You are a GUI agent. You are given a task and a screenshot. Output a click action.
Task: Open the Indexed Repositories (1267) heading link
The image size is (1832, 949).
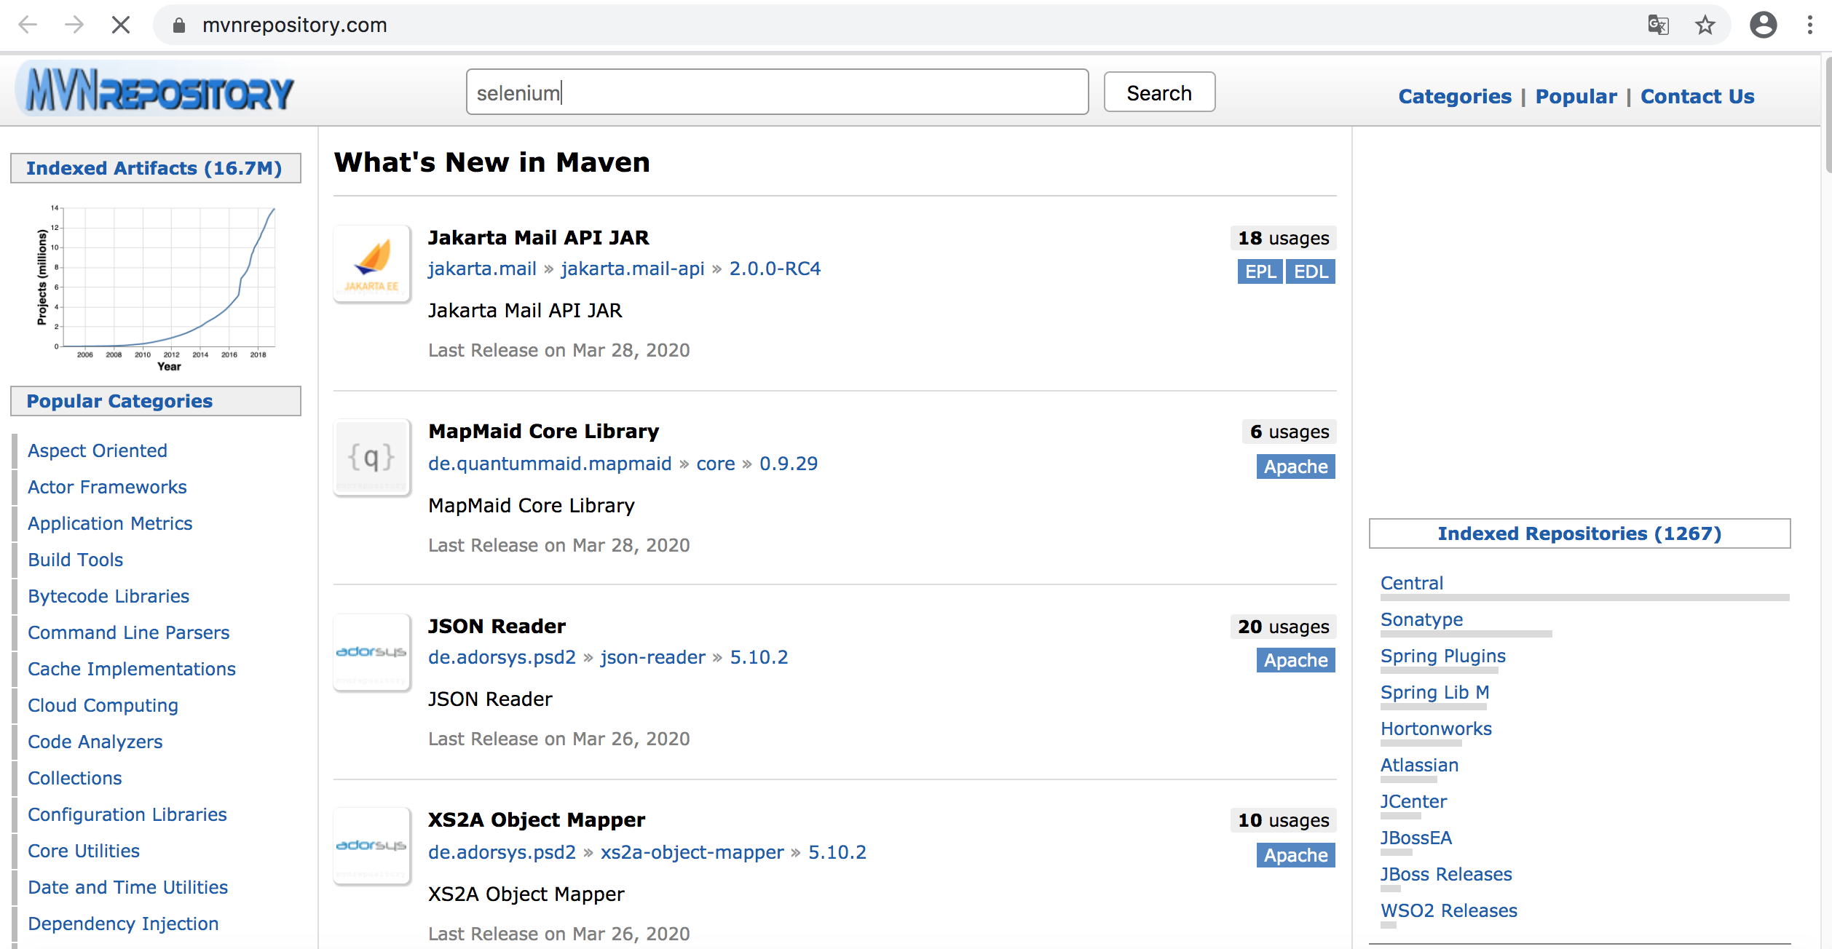pos(1579,533)
